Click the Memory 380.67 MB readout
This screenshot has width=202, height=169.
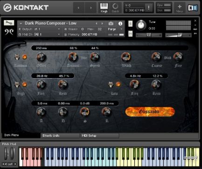(x=89, y=35)
